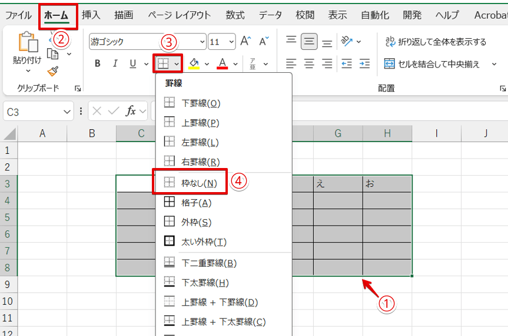Click the phonetic guide (furigana) icon

click(x=253, y=63)
